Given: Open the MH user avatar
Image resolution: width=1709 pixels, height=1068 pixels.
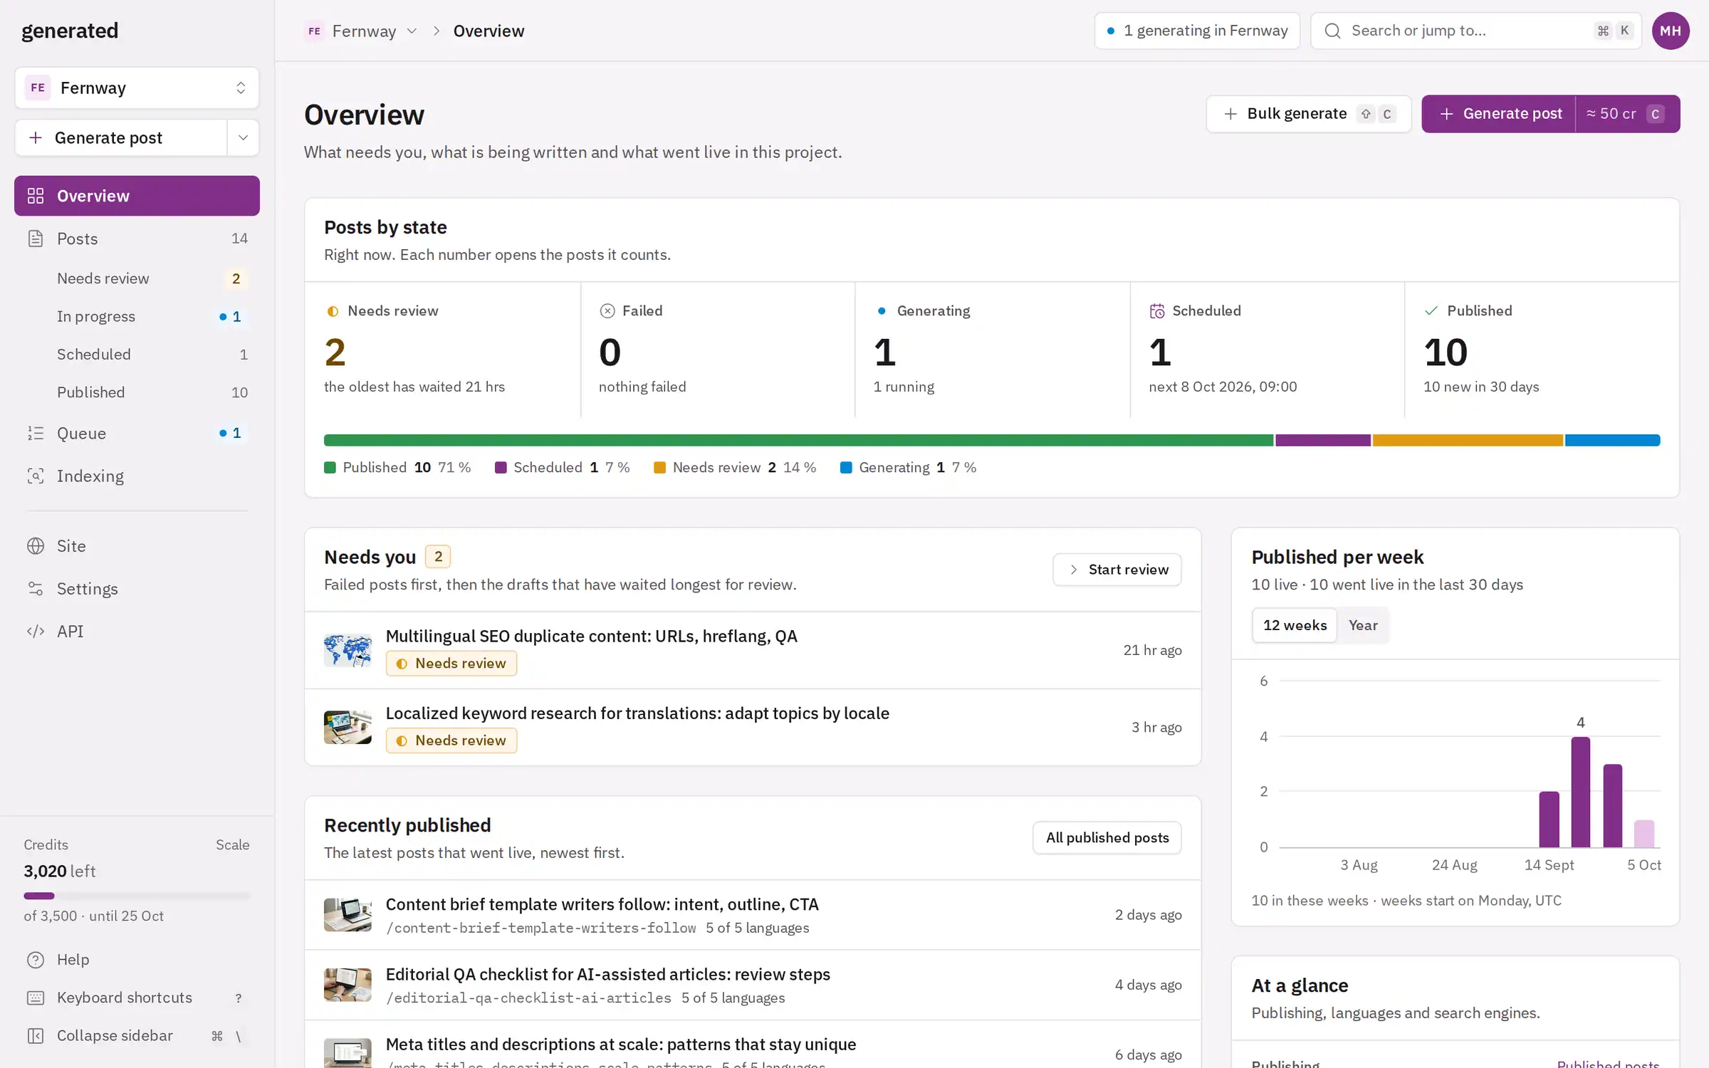Looking at the screenshot, I should pyautogui.click(x=1671, y=31).
